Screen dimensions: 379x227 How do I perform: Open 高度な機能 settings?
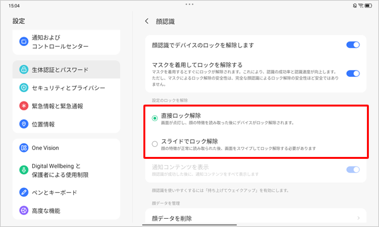point(66,211)
